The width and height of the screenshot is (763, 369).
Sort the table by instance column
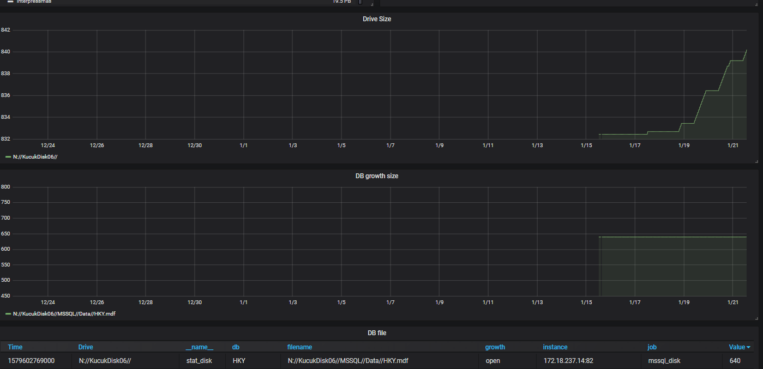coord(555,347)
